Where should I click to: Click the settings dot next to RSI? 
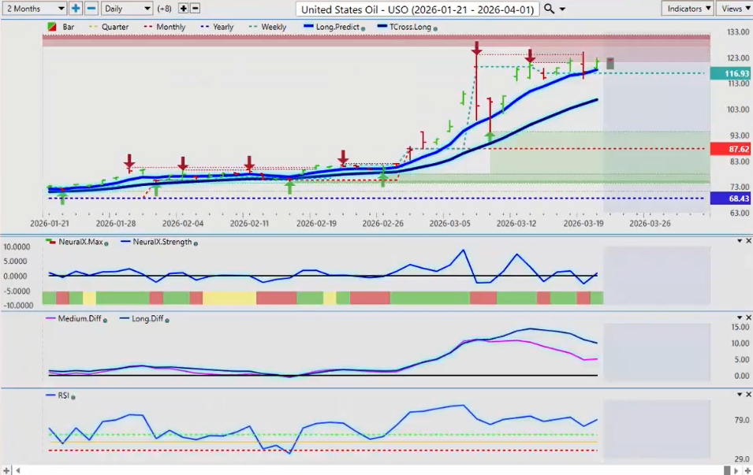[x=73, y=397]
